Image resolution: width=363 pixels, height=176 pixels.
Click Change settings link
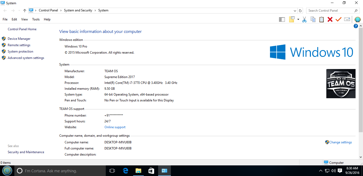(340, 142)
